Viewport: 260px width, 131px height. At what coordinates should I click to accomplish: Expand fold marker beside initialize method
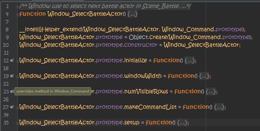[17, 61]
